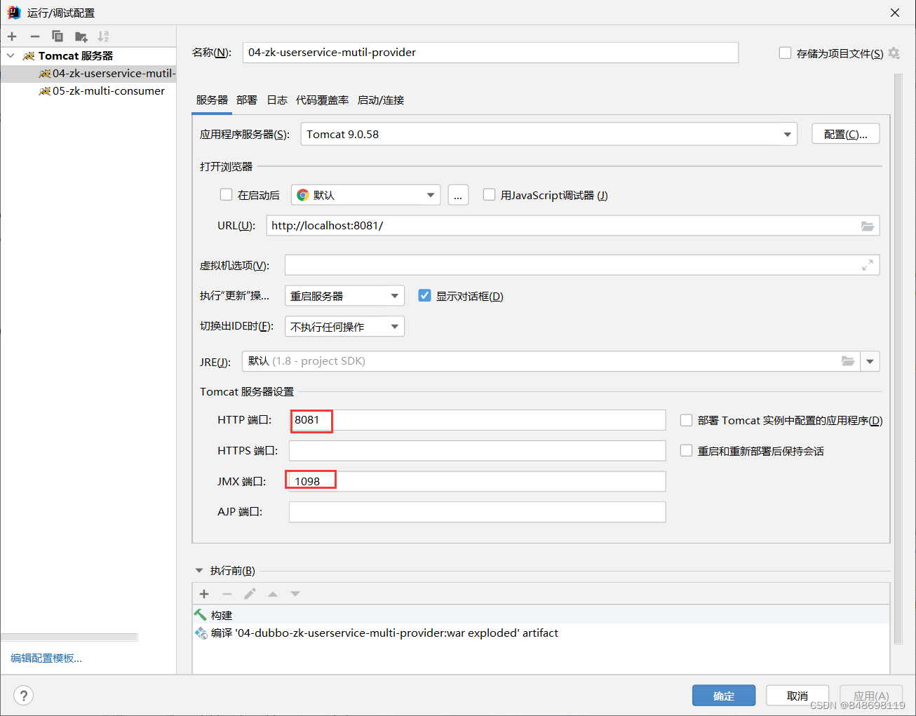Save configuration to new folder icon
The height and width of the screenshot is (716, 916).
[81, 36]
